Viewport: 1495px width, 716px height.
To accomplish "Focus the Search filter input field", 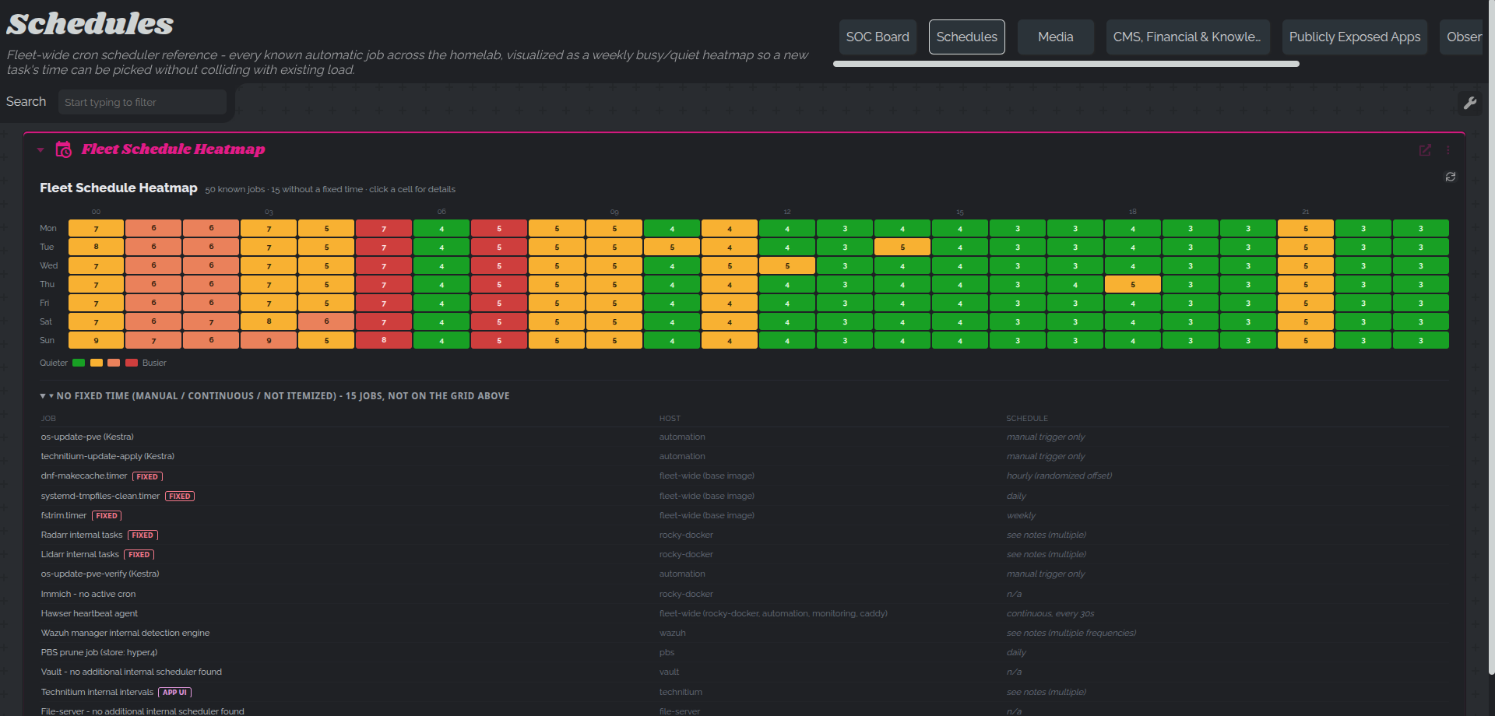I will 142,102.
